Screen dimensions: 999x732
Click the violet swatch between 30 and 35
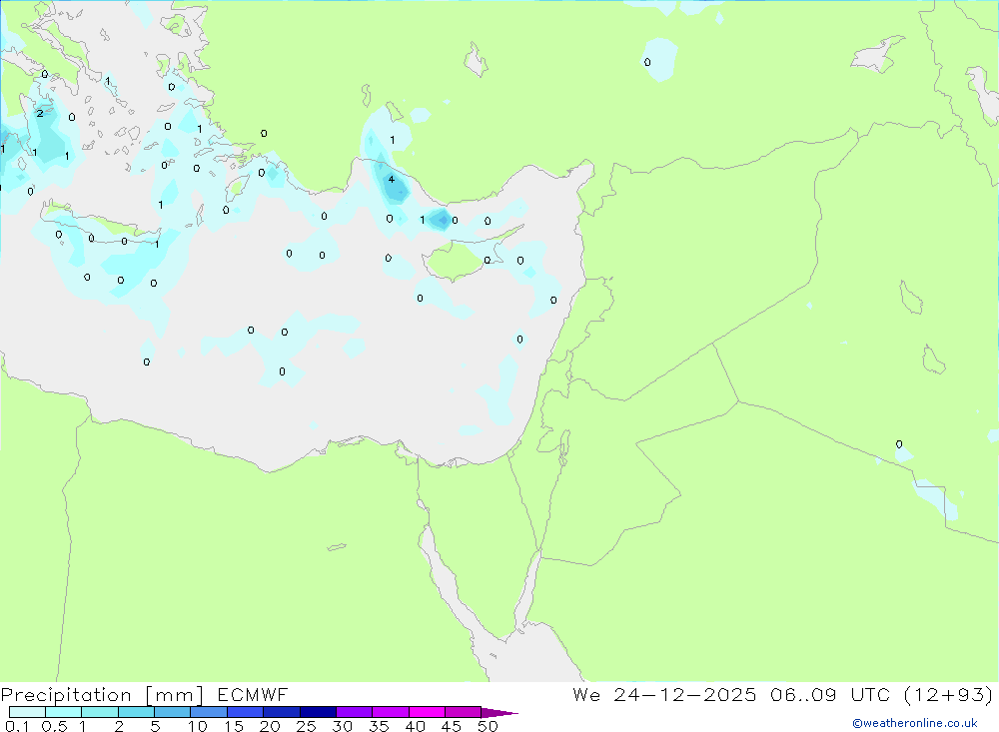click(x=355, y=712)
